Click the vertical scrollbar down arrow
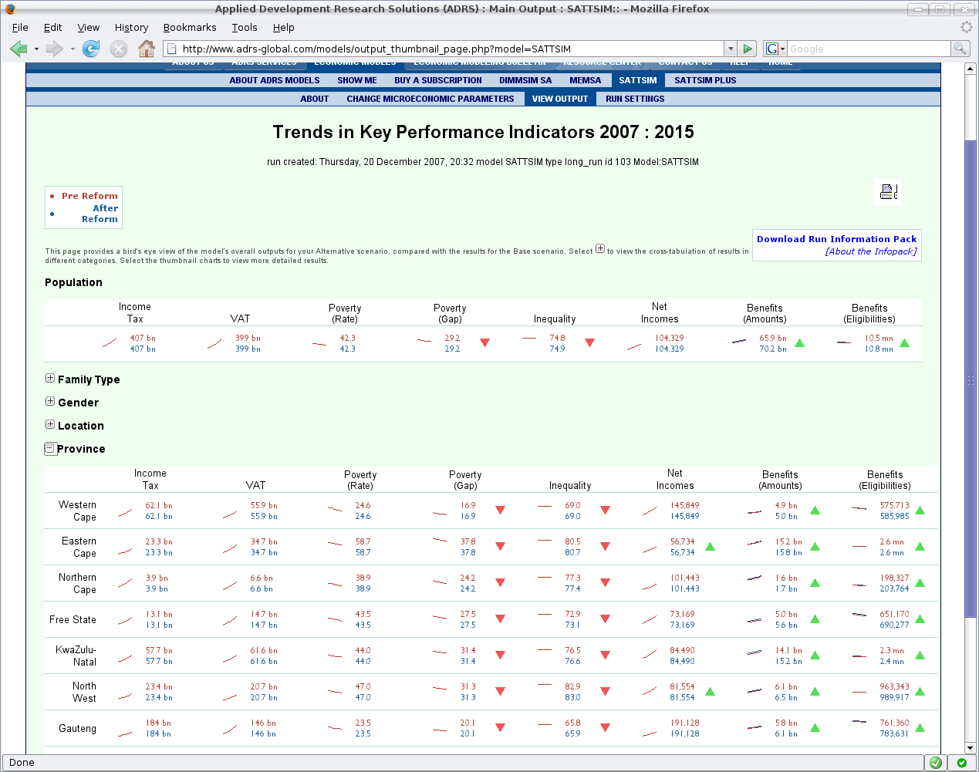This screenshot has height=772, width=979. (971, 747)
